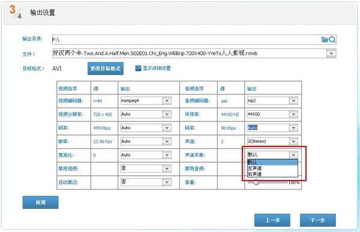This screenshot has width=360, height=232.
Task: Click source codec value rv40
Action: [x=98, y=101]
